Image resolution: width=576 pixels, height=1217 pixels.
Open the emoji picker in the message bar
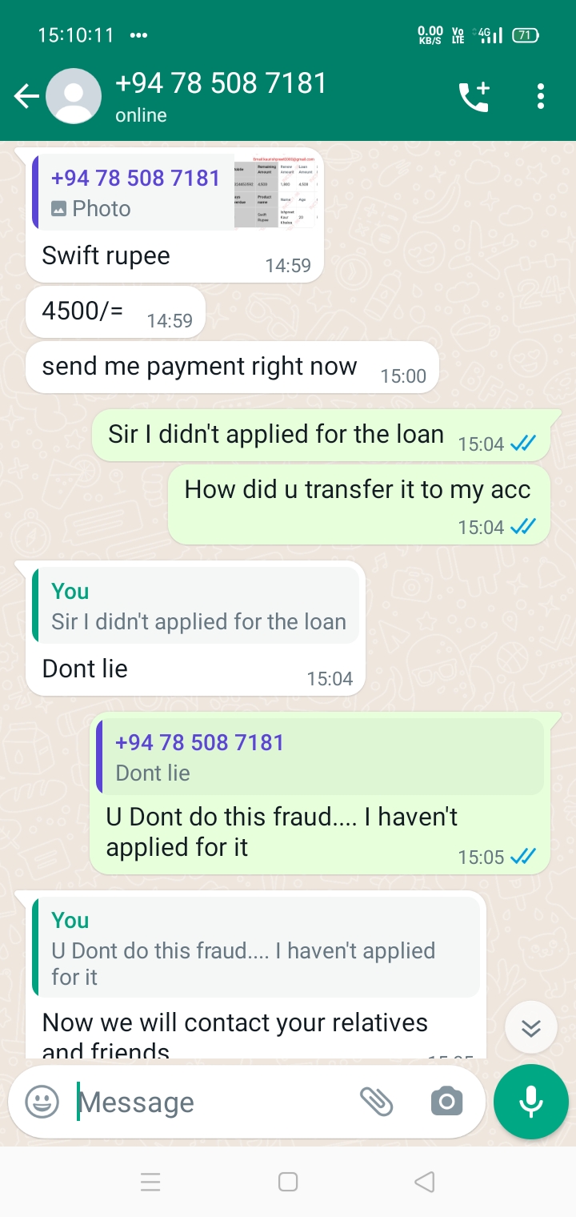coord(42,1103)
